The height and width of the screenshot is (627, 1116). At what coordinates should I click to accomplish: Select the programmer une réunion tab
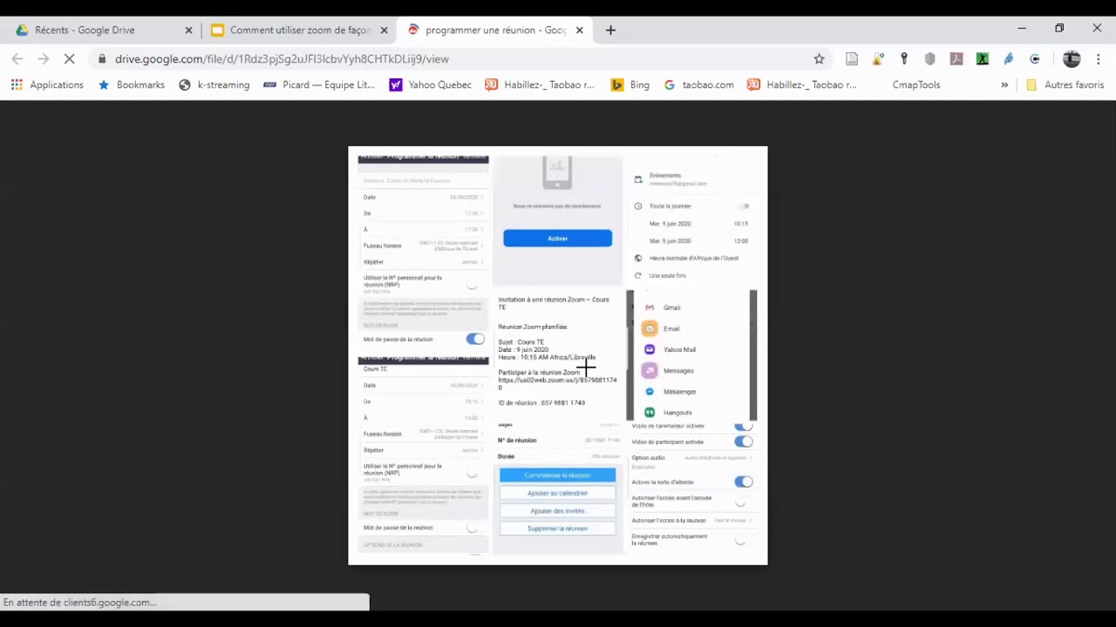pyautogui.click(x=494, y=30)
